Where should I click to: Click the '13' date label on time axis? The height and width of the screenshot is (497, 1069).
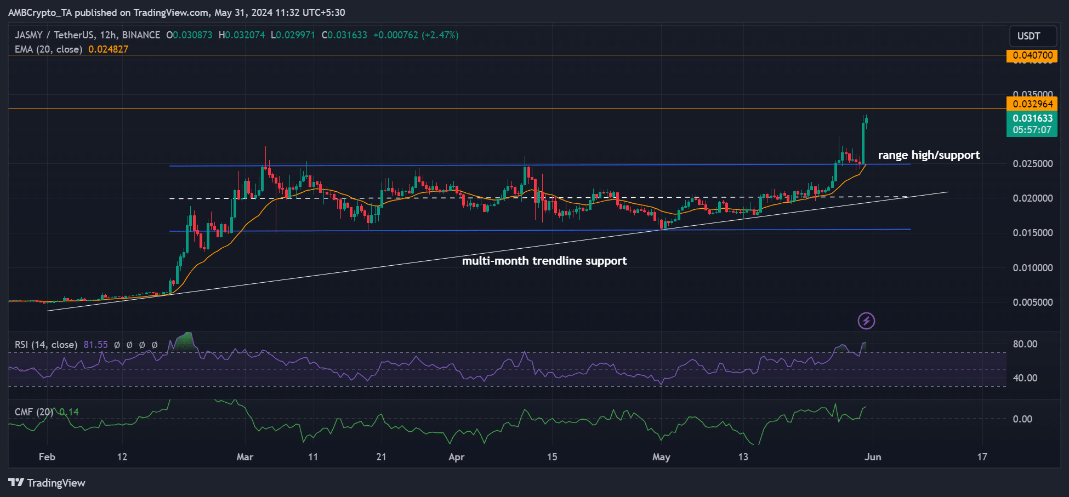[743, 457]
